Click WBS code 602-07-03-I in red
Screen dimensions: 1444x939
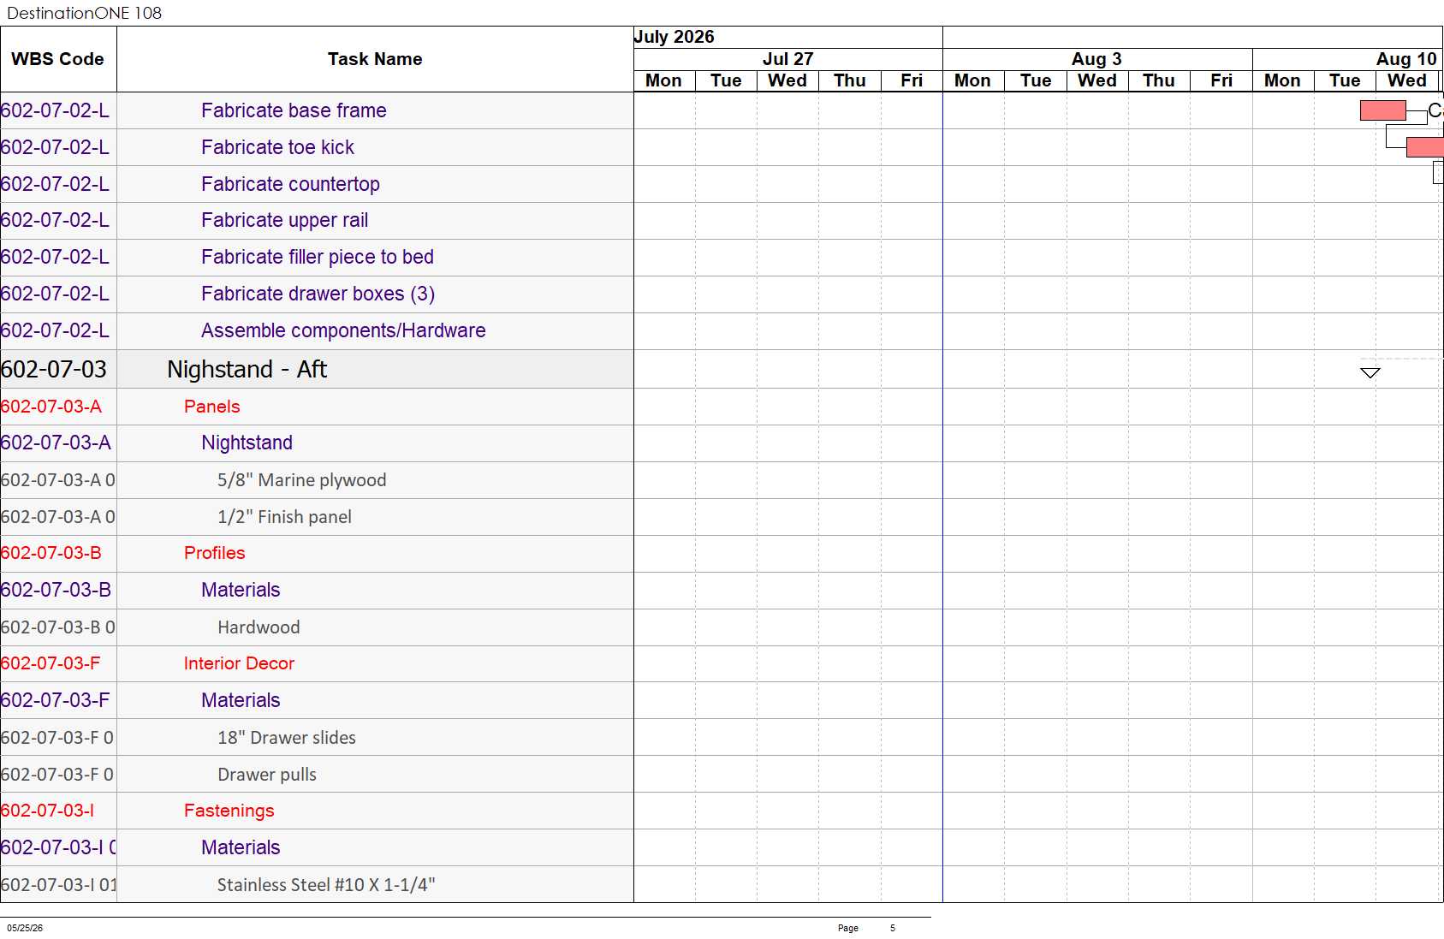48,811
